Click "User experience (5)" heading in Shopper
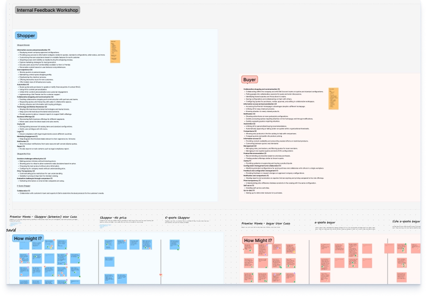 (x=25, y=70)
